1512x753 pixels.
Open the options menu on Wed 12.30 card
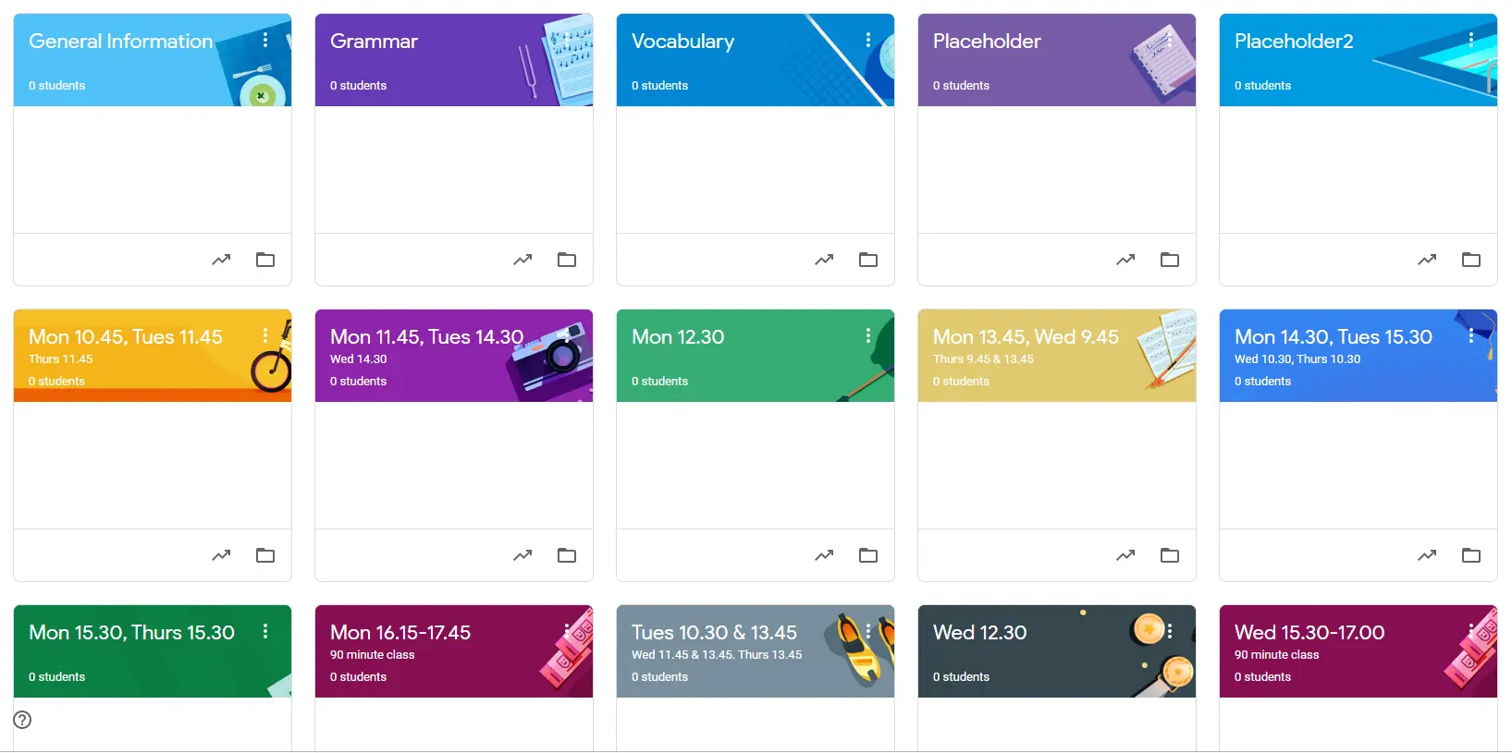(1170, 631)
